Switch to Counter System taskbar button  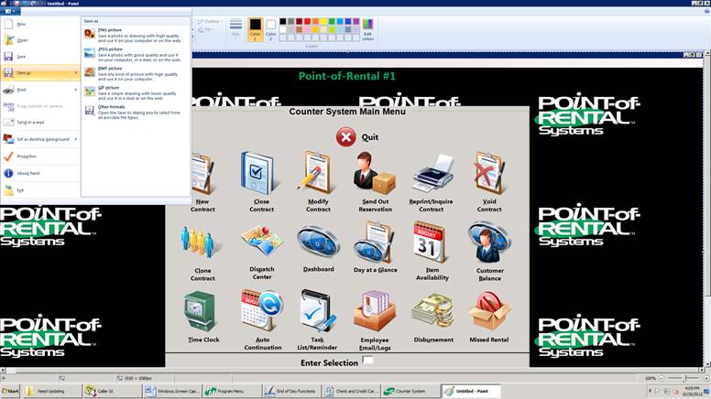[x=410, y=391]
